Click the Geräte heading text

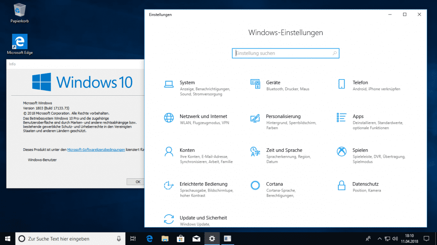point(273,83)
